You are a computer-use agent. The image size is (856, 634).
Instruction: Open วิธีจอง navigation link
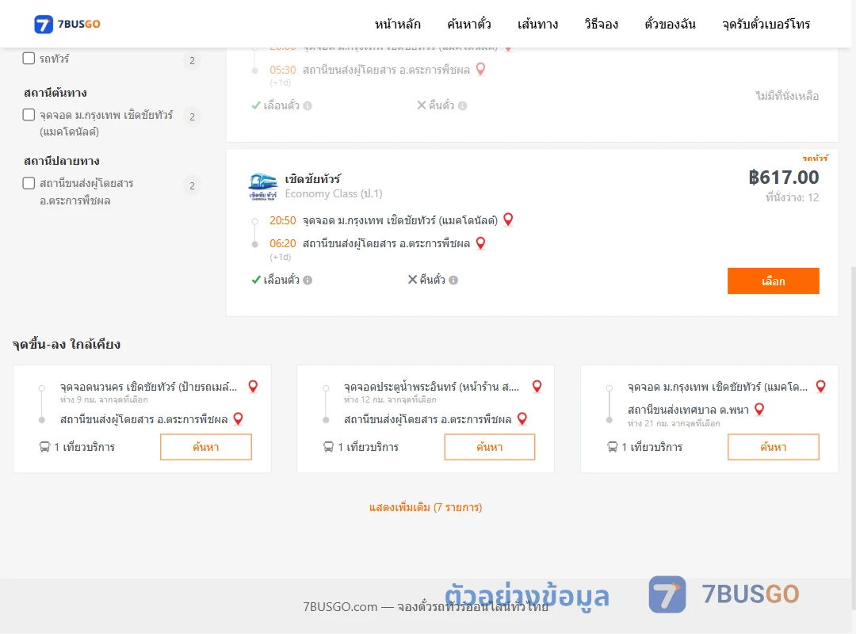(601, 24)
